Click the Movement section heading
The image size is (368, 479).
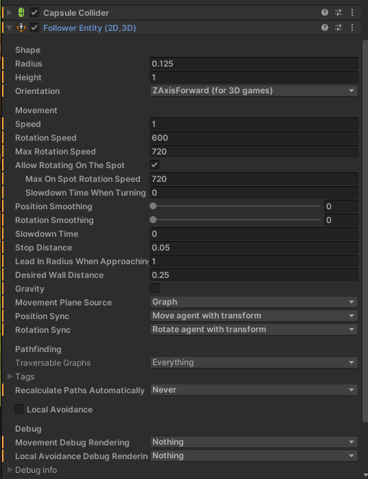[36, 110]
